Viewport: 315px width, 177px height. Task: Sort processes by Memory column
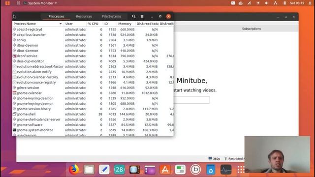(126, 24)
